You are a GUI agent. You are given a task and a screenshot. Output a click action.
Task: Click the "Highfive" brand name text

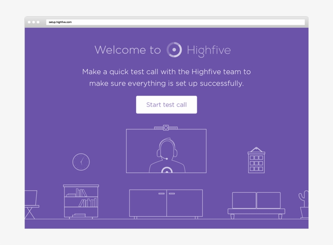point(209,50)
